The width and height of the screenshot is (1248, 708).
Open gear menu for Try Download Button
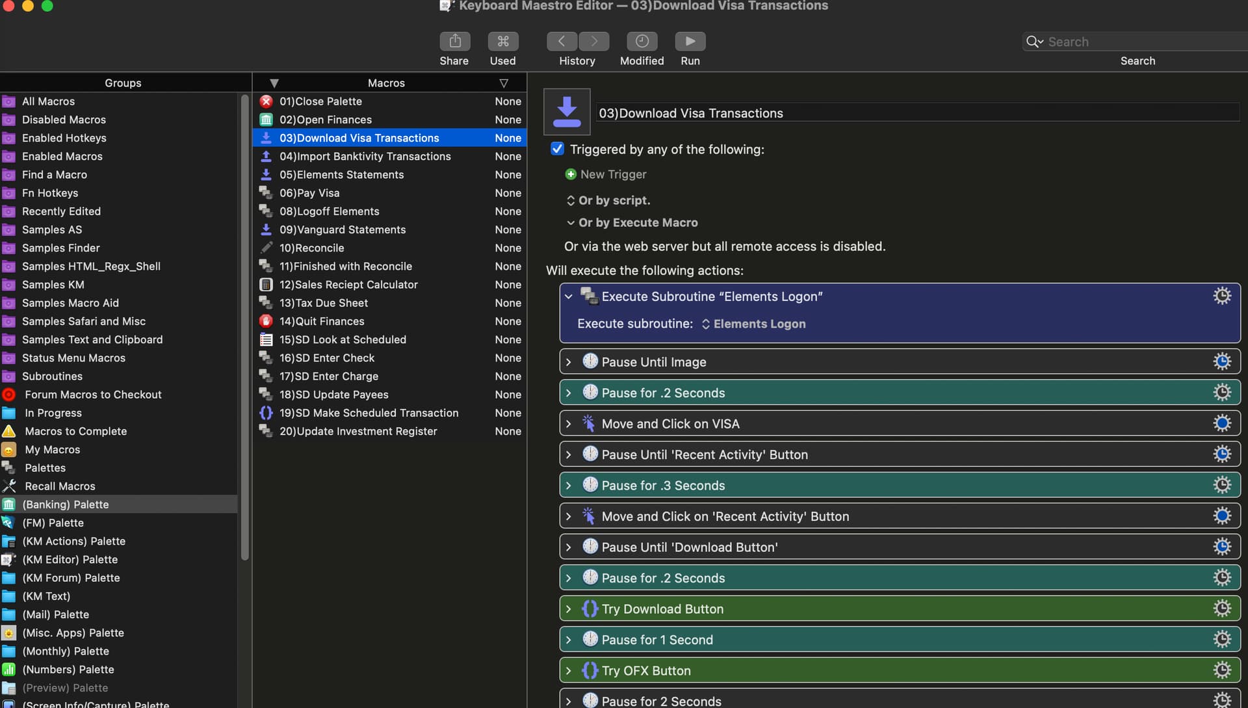click(x=1222, y=609)
